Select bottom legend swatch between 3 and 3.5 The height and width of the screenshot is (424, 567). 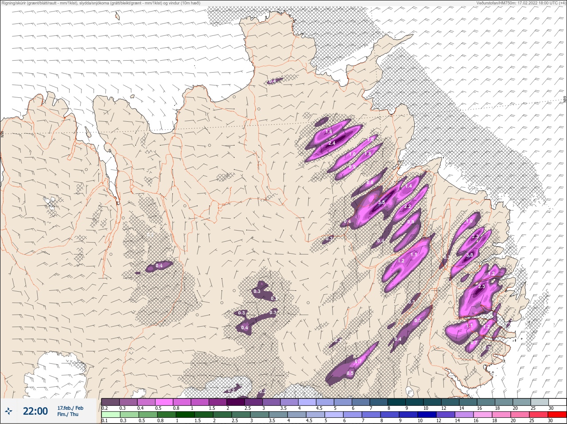(260, 415)
